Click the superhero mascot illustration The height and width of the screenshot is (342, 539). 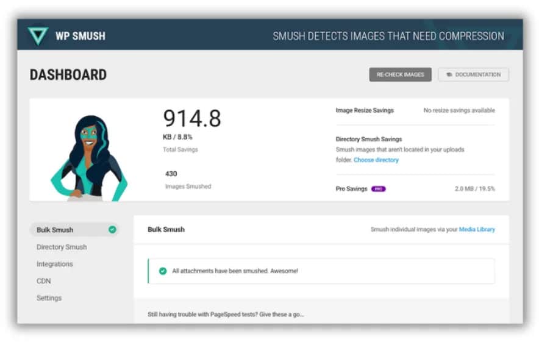pyautogui.click(x=88, y=158)
